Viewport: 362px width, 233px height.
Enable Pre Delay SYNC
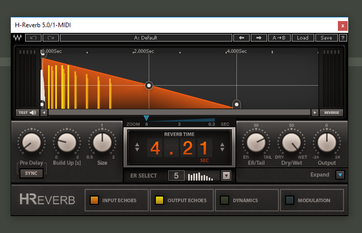[x=31, y=173]
